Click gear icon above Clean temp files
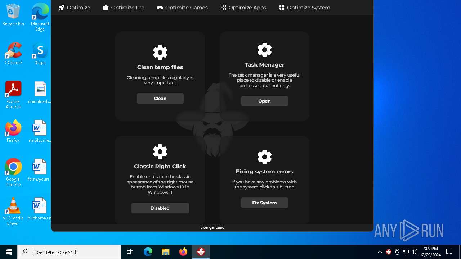This screenshot has width=461, height=259. pyautogui.click(x=160, y=53)
